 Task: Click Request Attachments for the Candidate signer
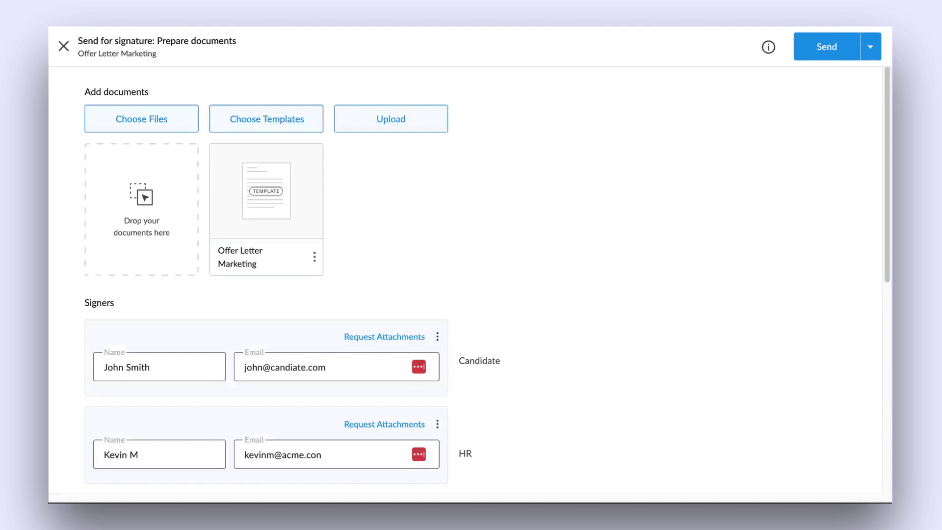tap(384, 337)
